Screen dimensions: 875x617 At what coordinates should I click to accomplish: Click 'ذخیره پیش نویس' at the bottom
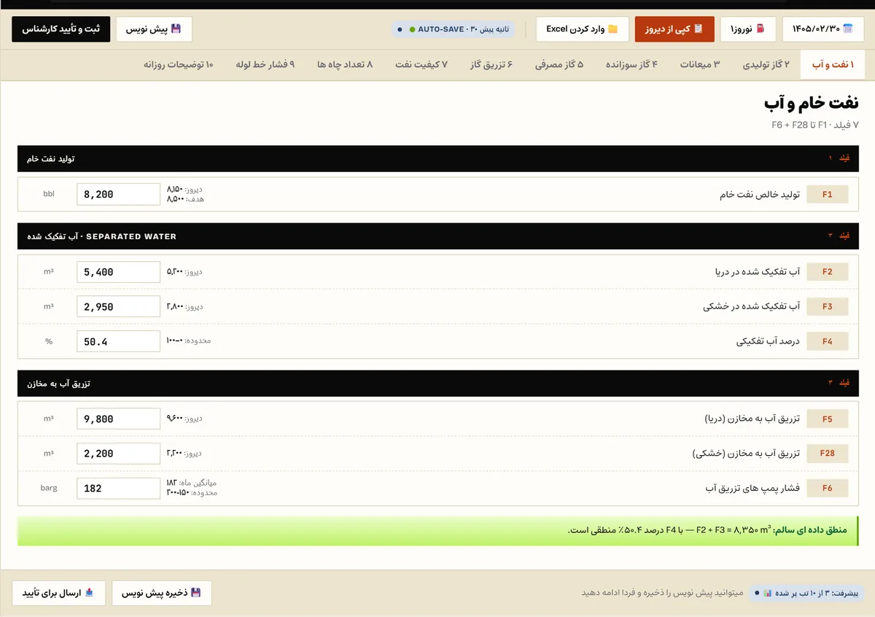(x=162, y=593)
